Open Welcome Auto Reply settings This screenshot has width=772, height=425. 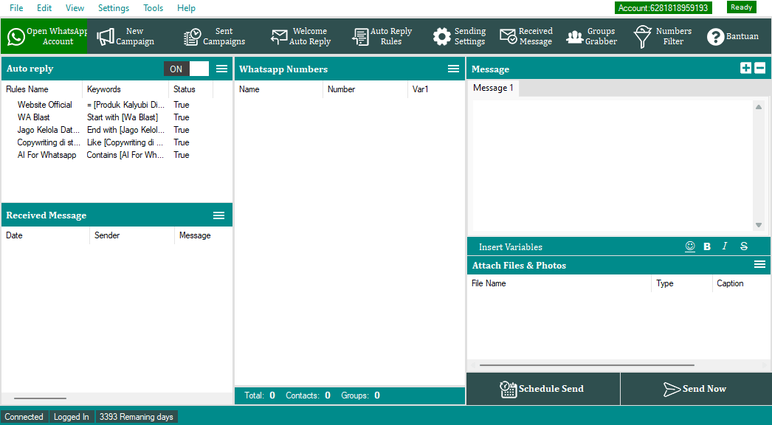[x=301, y=36]
